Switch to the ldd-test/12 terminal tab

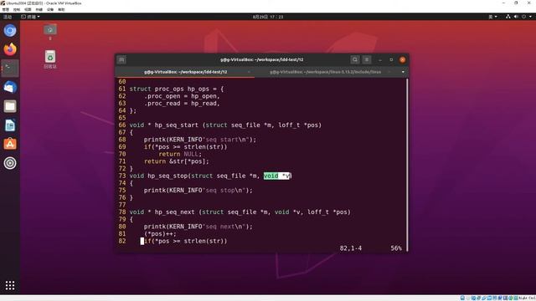coord(185,72)
